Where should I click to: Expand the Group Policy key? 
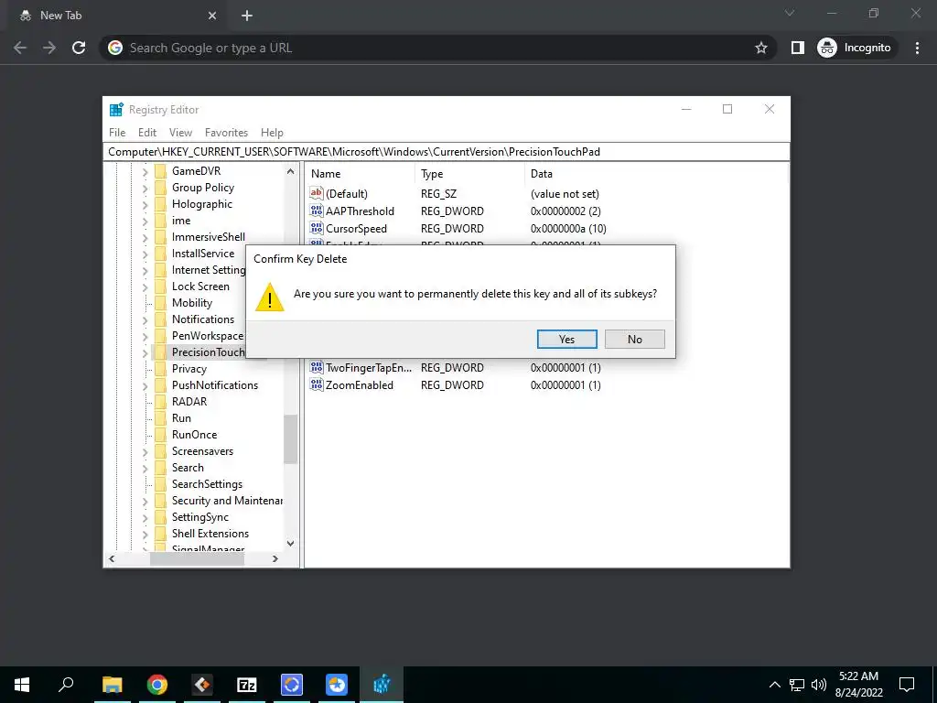coord(145,189)
